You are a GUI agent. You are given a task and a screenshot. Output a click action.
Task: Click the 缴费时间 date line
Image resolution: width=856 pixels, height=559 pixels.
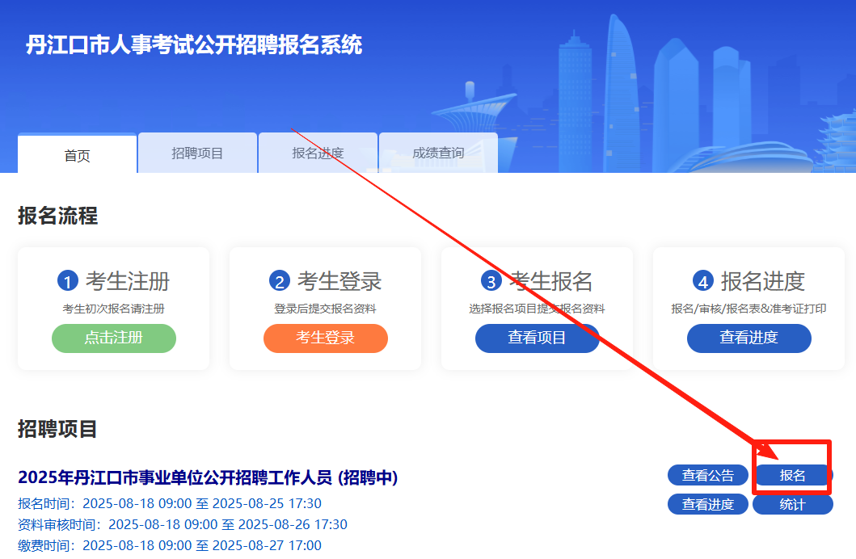[170, 545]
